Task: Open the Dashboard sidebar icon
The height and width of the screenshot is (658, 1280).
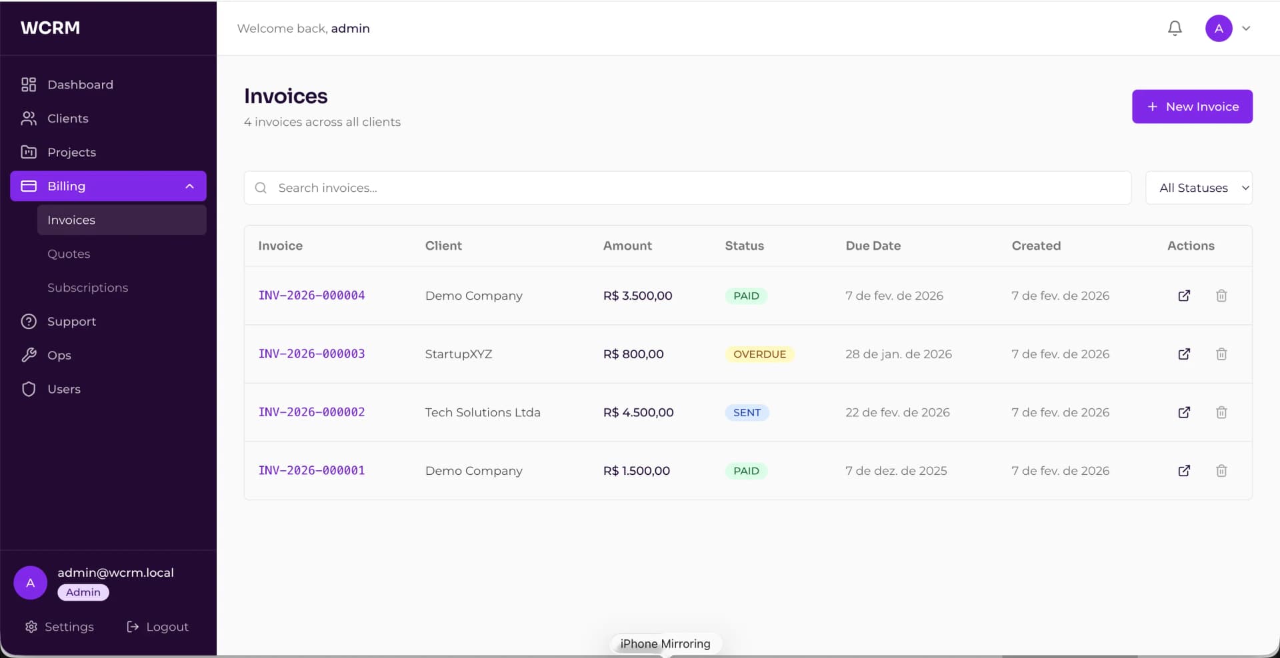Action: point(27,85)
